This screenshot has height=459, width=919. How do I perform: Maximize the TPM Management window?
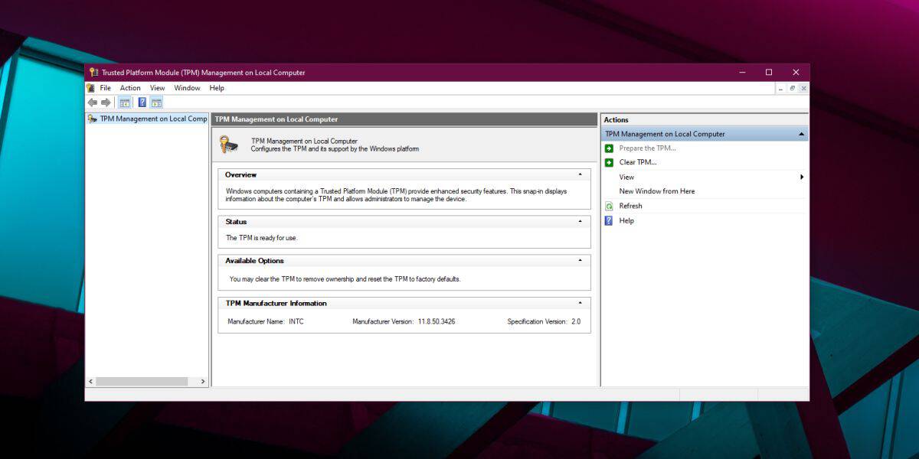point(769,73)
